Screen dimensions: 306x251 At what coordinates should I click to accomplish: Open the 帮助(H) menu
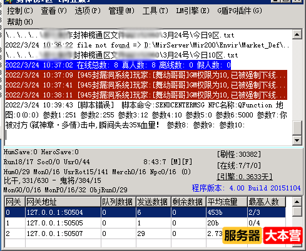click(20, 22)
